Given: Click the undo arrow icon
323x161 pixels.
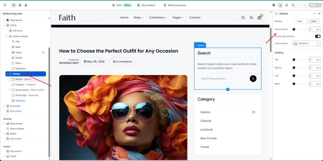Looking at the screenshot, I should click(293, 5).
